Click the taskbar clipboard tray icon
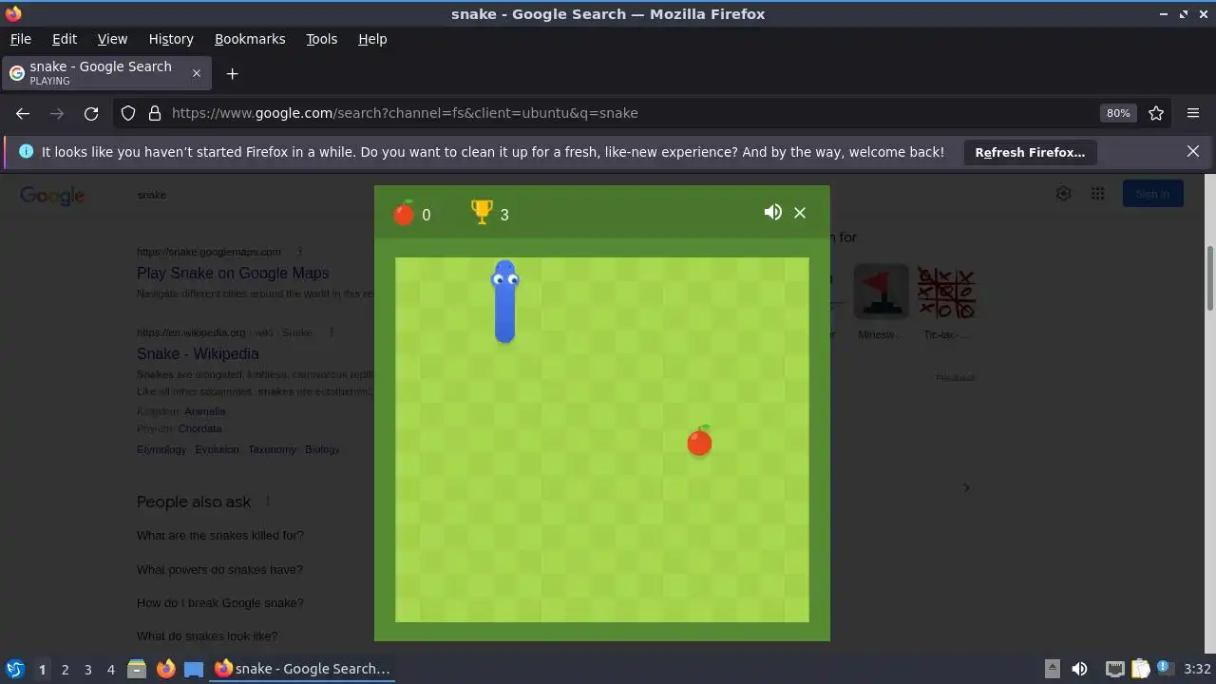1216x684 pixels. (x=1140, y=669)
